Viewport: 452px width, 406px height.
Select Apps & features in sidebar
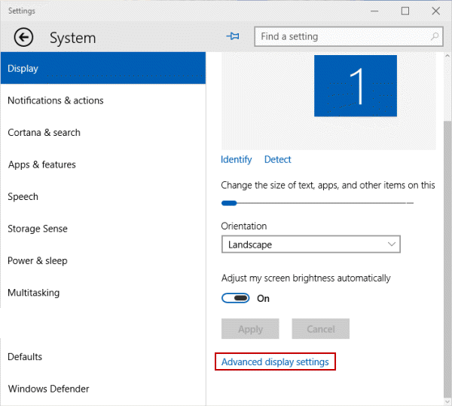pyautogui.click(x=41, y=165)
